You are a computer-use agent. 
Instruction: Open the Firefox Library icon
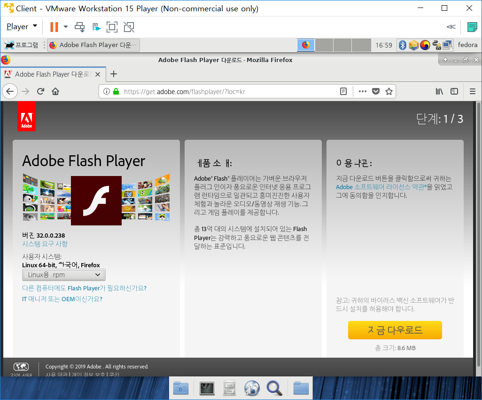(439, 91)
